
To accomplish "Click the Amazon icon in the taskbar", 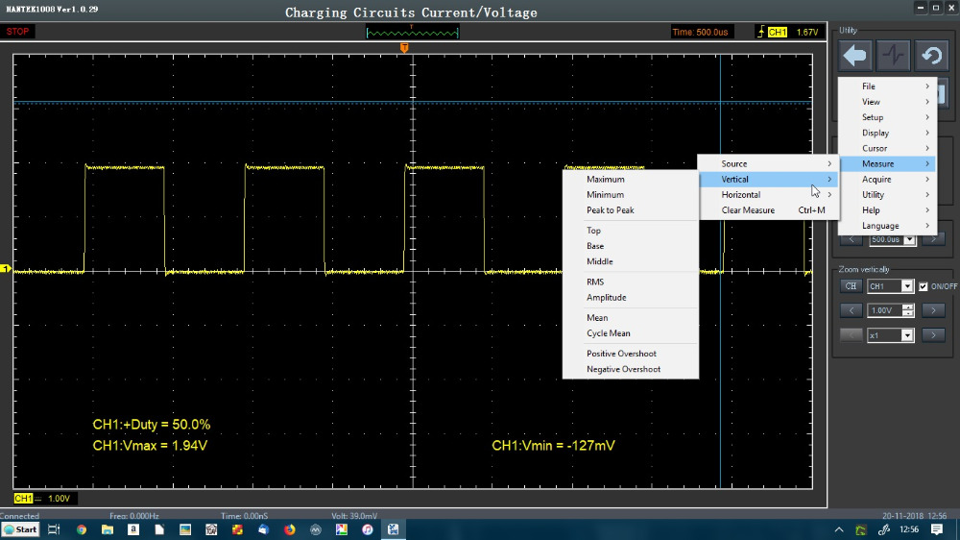I will (133, 529).
